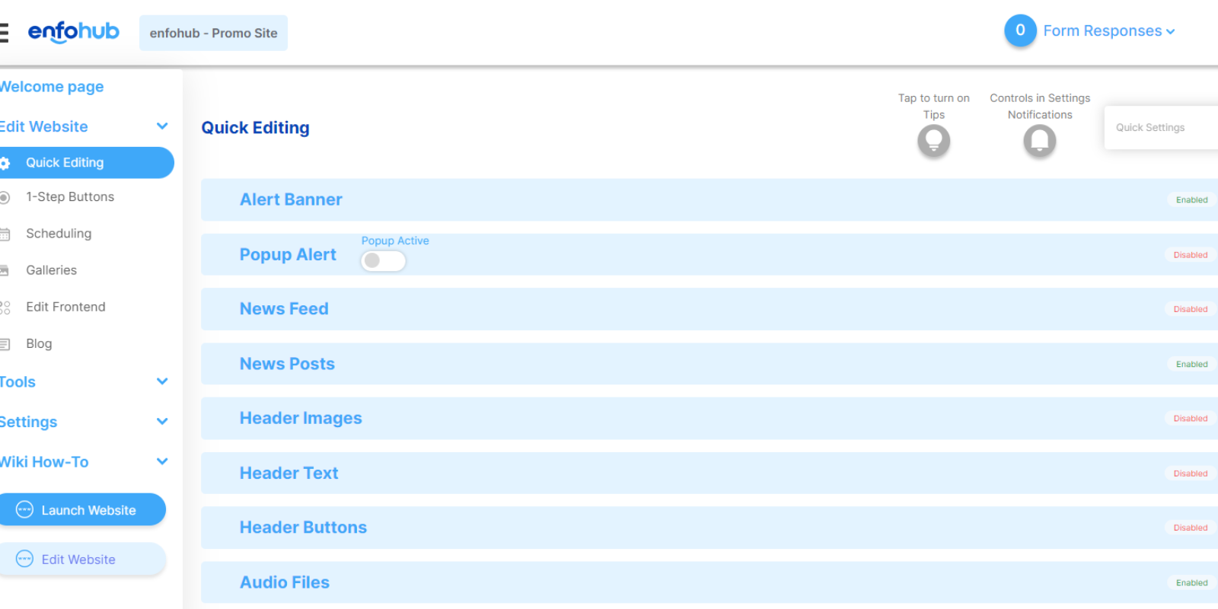Click the Edit Website button circle icon

24,559
